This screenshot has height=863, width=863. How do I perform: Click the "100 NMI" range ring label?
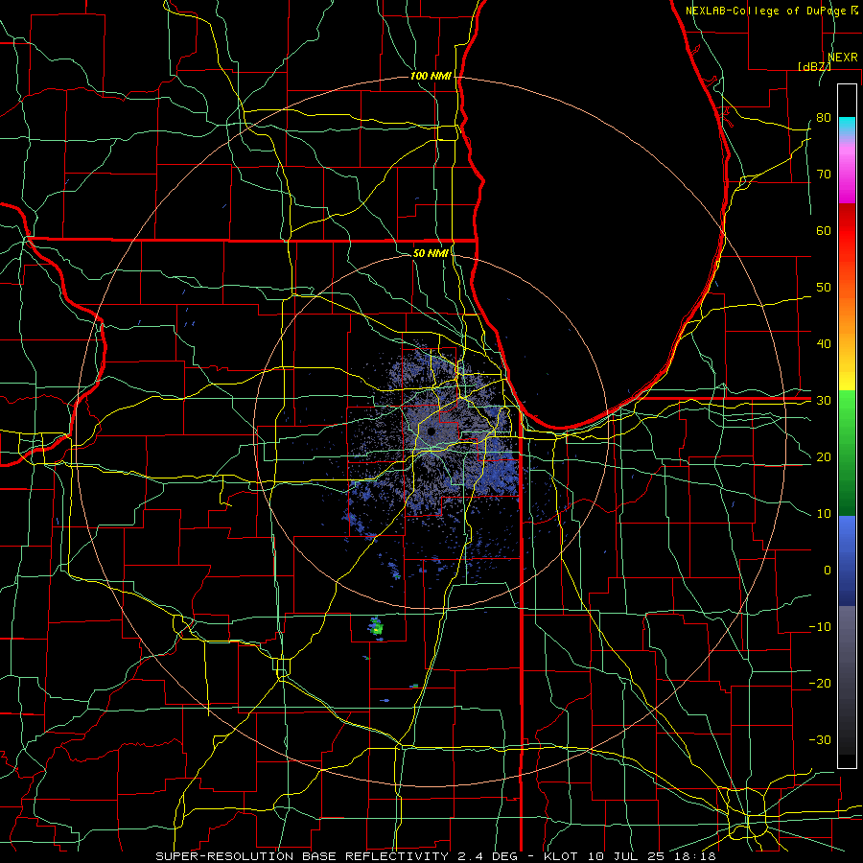(x=431, y=76)
